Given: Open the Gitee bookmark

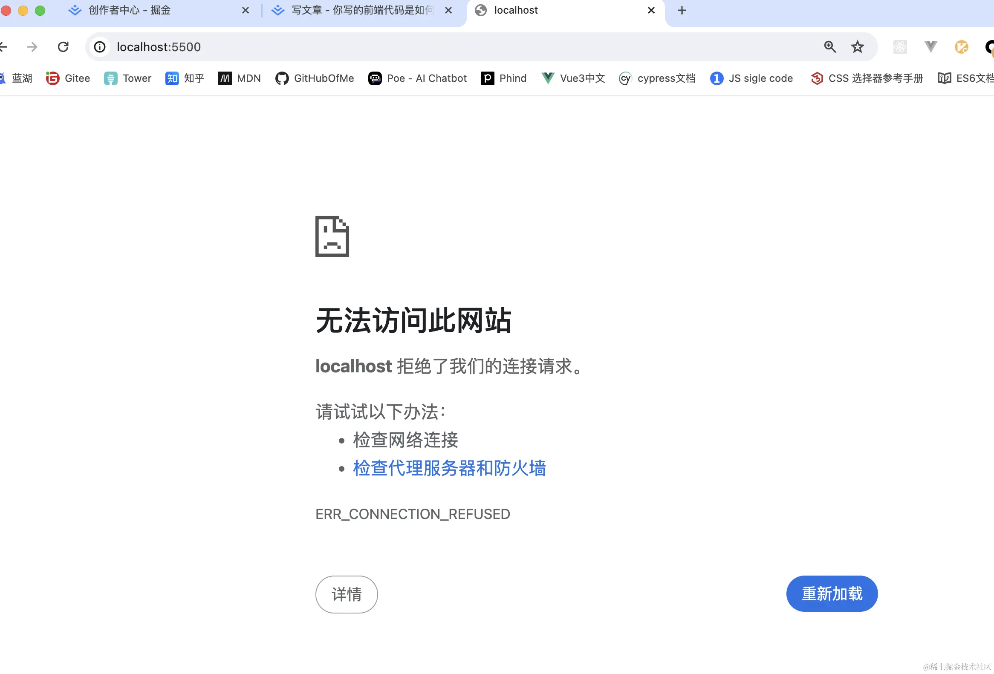Looking at the screenshot, I should click(x=69, y=78).
